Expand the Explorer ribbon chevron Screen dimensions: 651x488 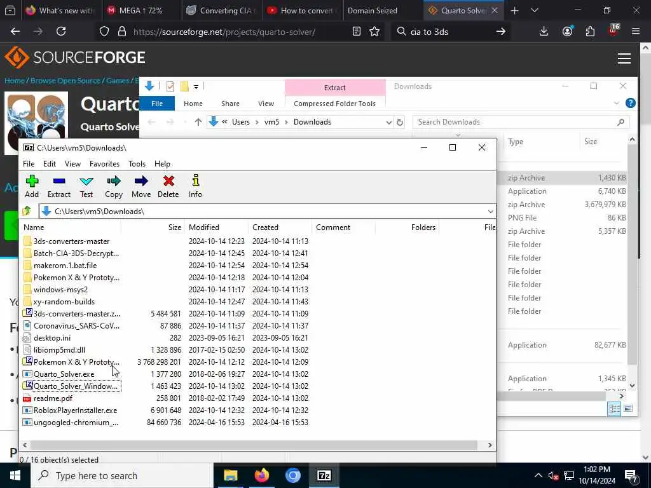coord(617,103)
